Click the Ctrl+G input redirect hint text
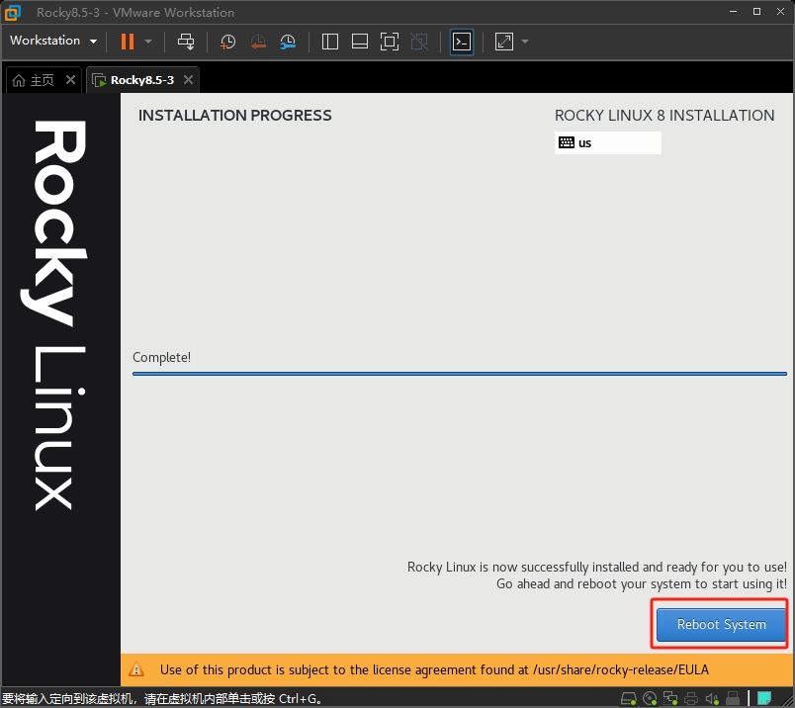Image resolution: width=795 pixels, height=708 pixels. click(162, 699)
